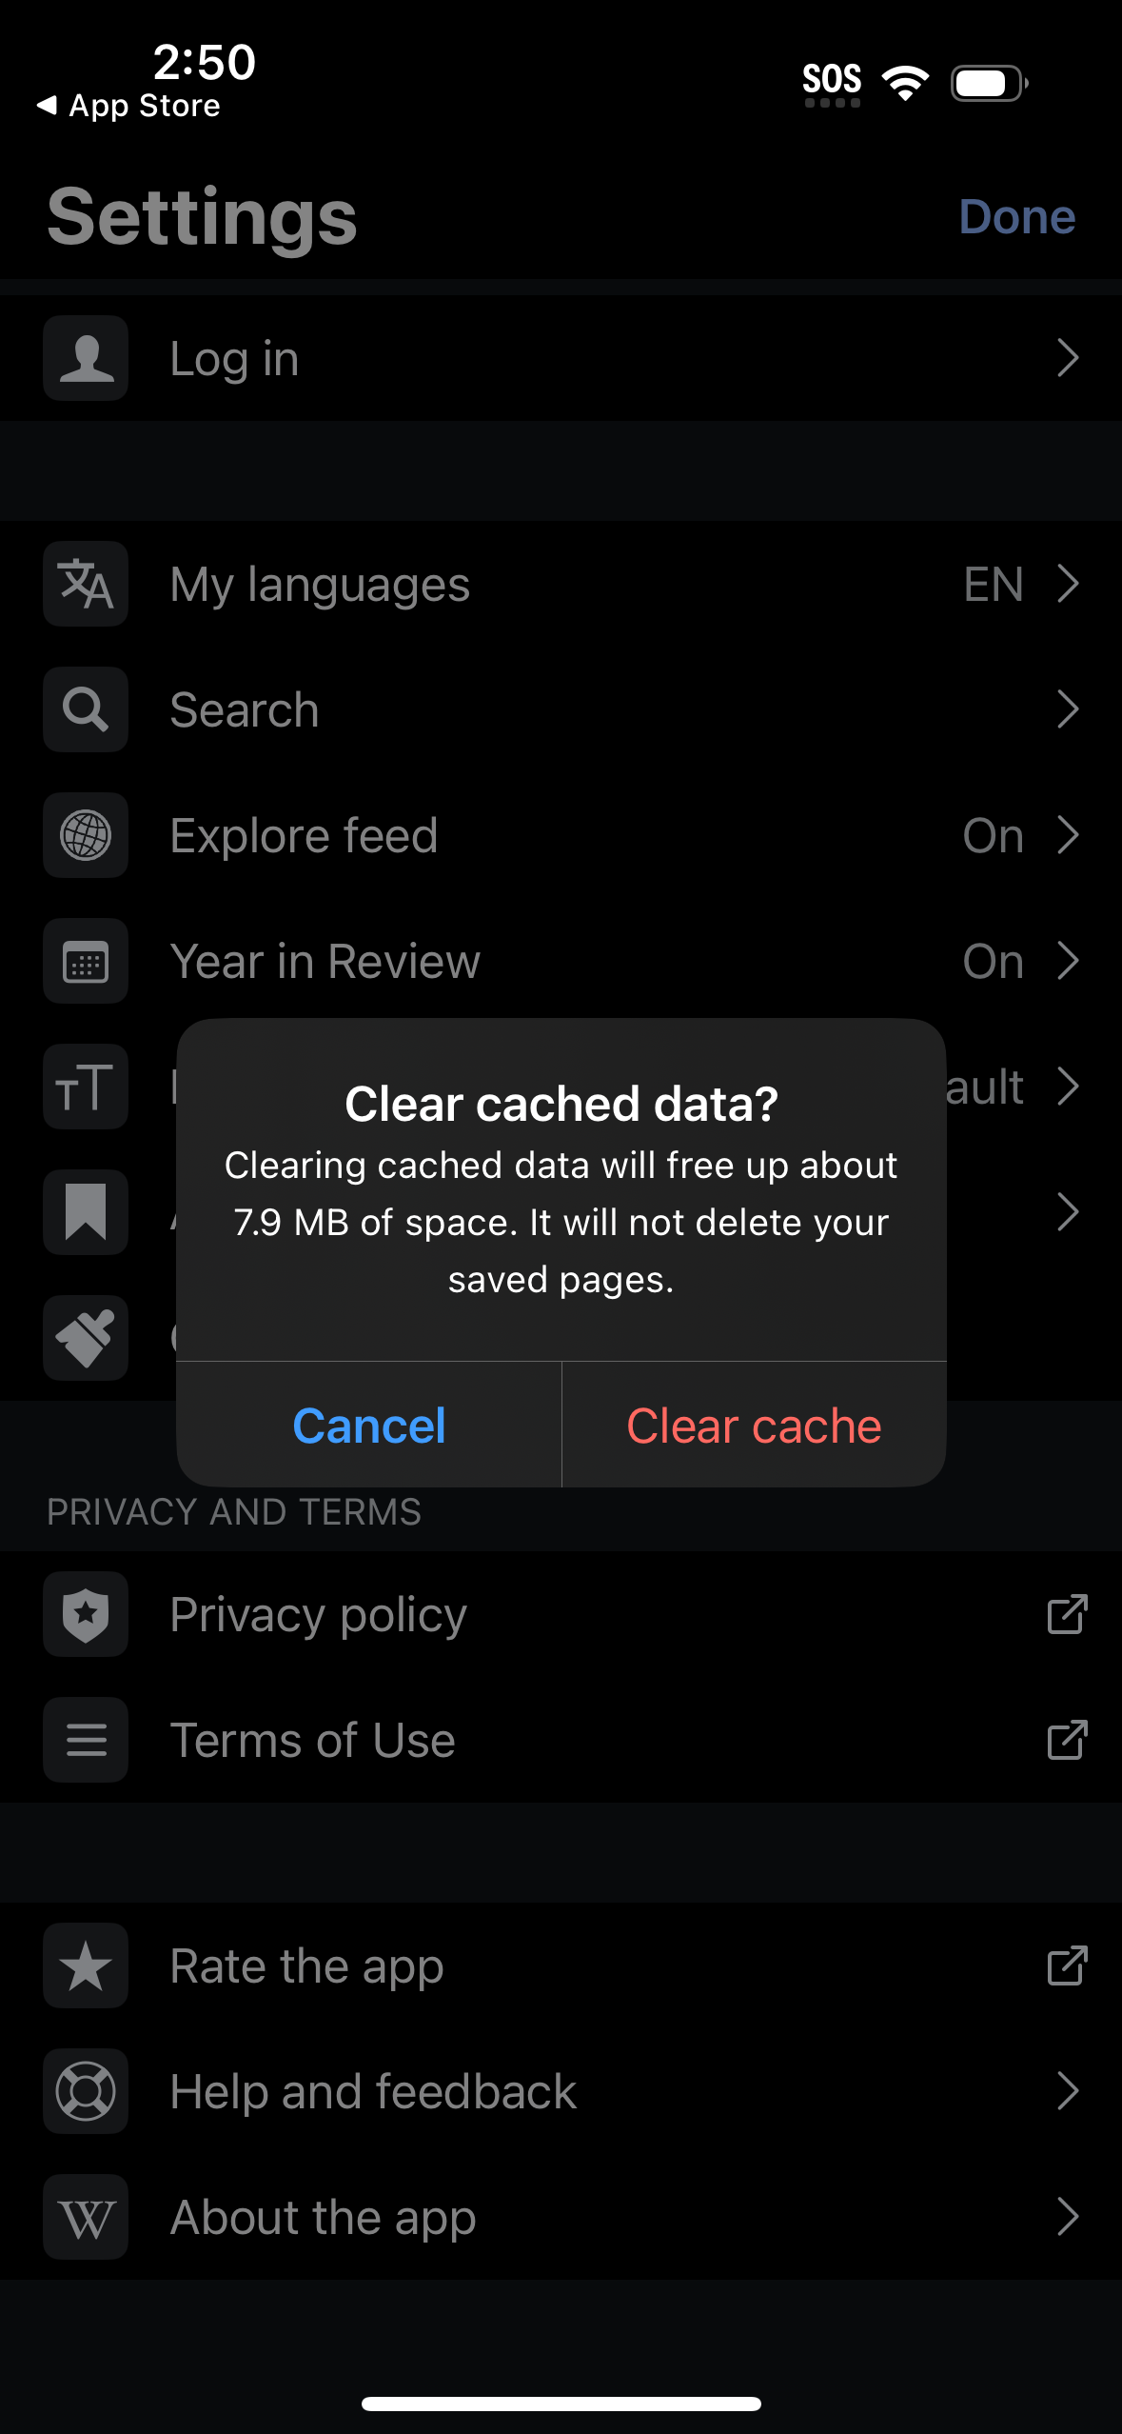The image size is (1122, 2434).
Task: Open the My languages settings row
Action: coord(571,584)
